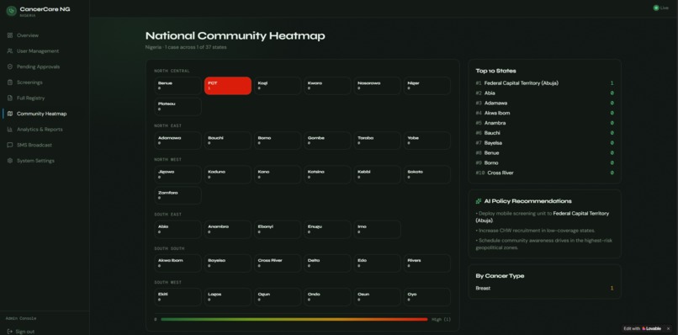Click #10 Cross River in Top 10 list
The height and width of the screenshot is (335, 678).
(544, 173)
